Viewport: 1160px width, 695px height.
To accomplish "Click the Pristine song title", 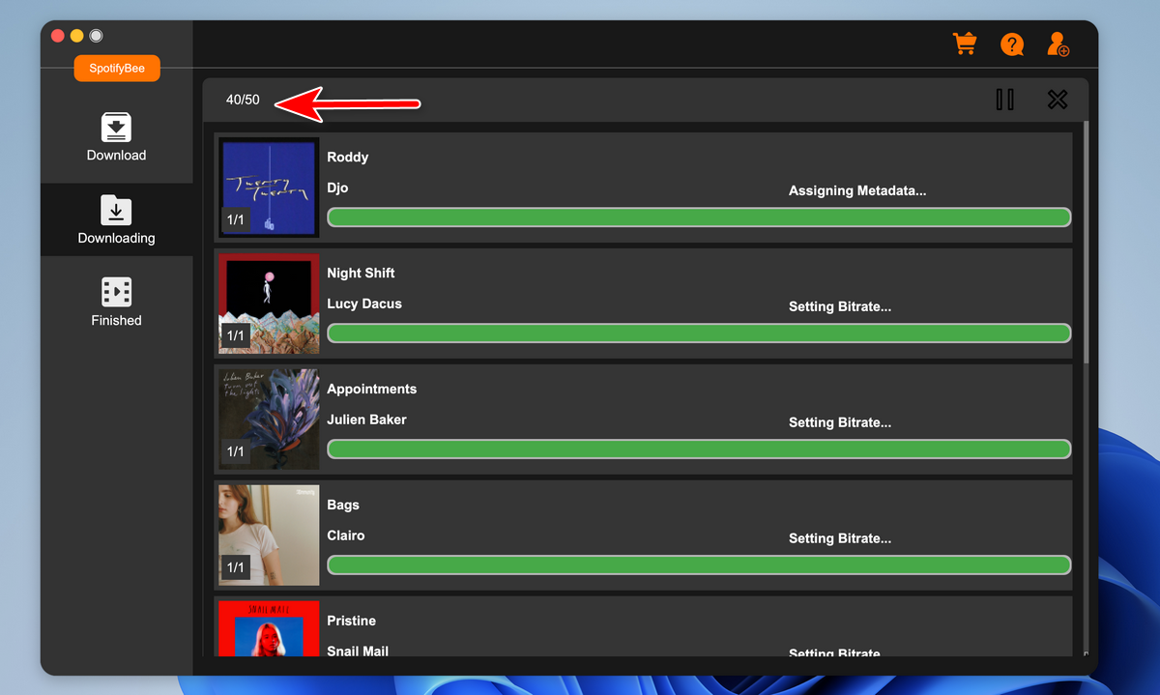I will [x=351, y=621].
